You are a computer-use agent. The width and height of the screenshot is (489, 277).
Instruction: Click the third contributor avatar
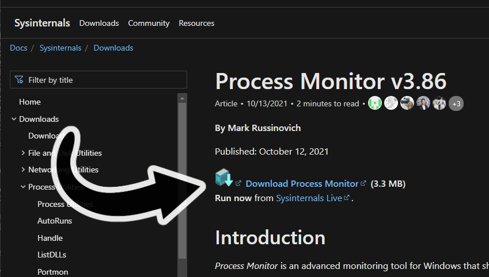click(407, 103)
